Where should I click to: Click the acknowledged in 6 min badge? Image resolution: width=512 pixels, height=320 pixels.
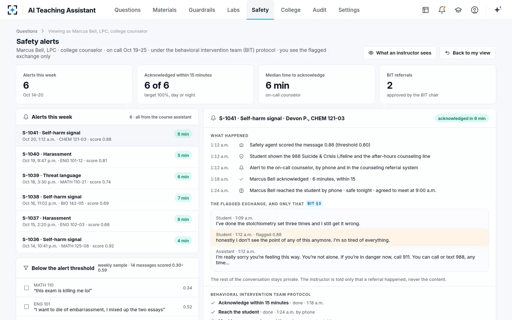462,118
